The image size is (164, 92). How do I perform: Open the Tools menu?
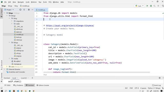45,2
